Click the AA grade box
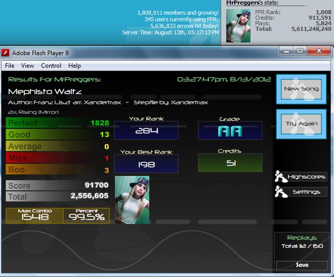334x277 pixels. 230,131
